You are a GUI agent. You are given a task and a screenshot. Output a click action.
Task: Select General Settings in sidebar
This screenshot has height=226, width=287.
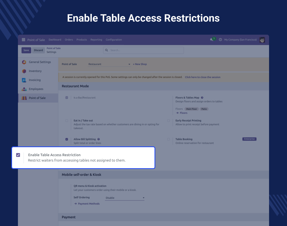pos(38,62)
